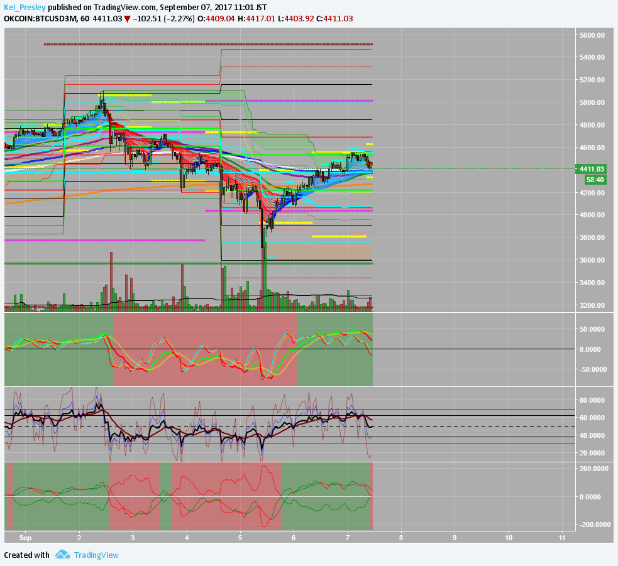The width and height of the screenshot is (618, 566).
Task: Click the 4600.00 price axis label
Action: (592, 147)
